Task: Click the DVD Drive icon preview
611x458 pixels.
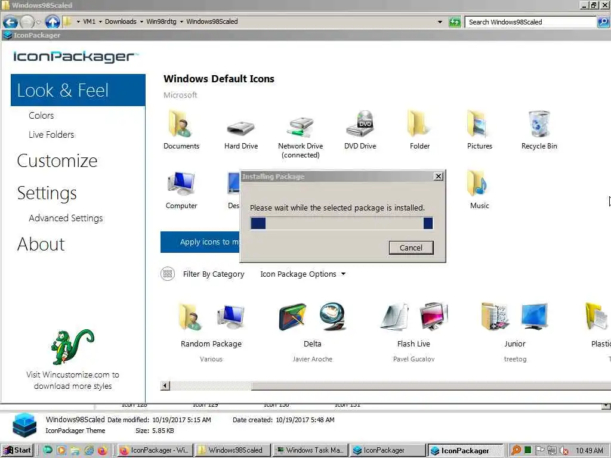Action: 360,123
